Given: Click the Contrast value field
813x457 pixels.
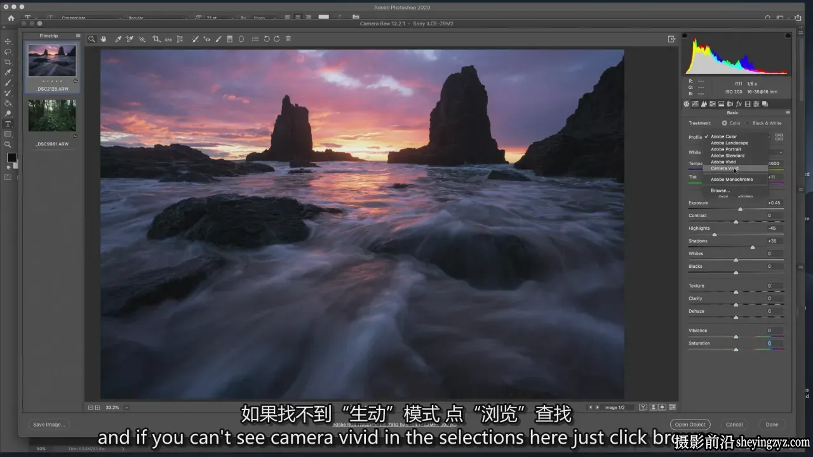Looking at the screenshot, I should point(774,216).
